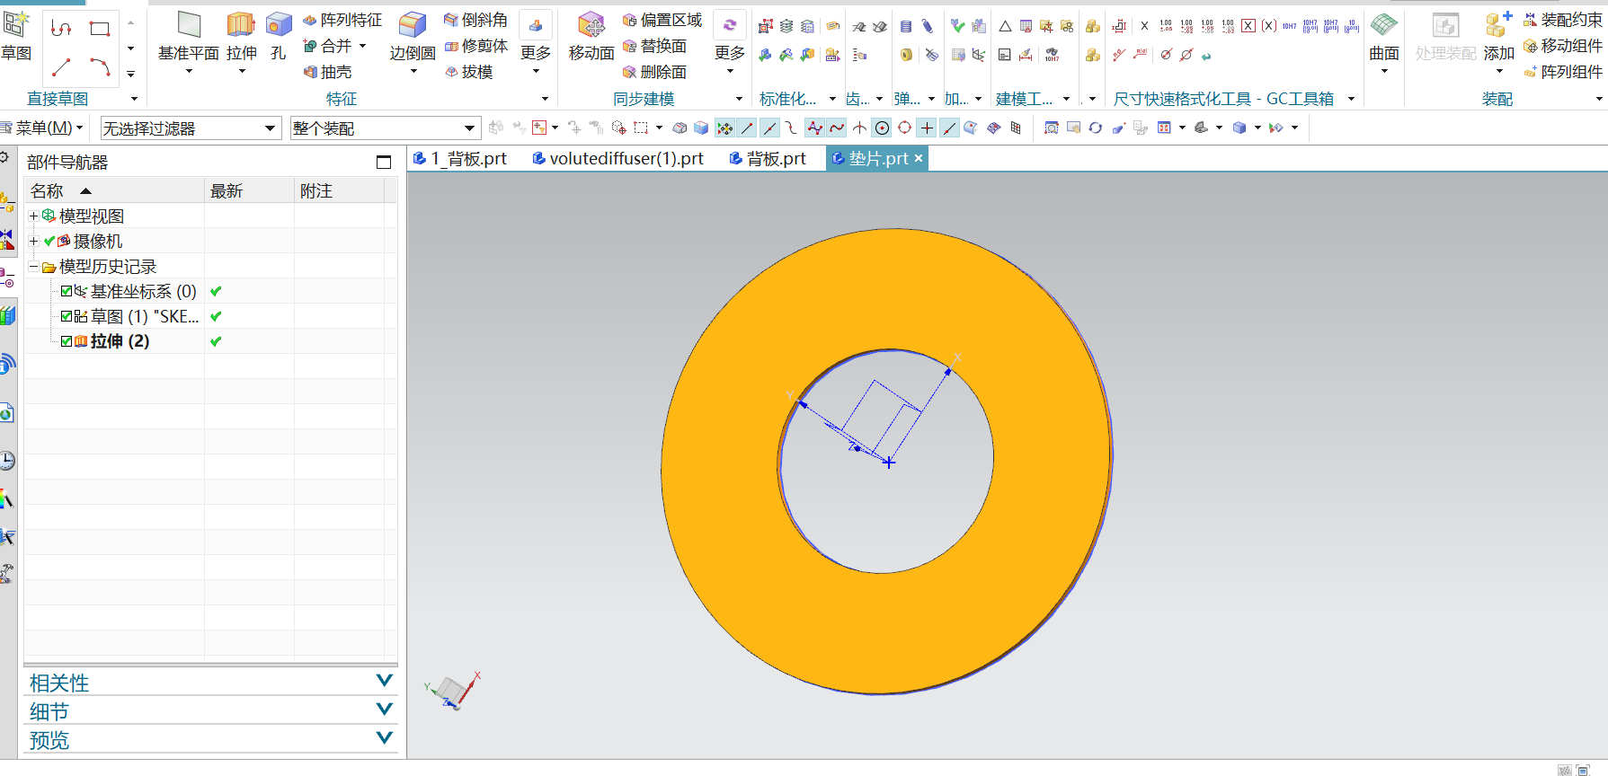This screenshot has width=1608, height=776.
Task: Close the 垫片.prt tab
Action: pyautogui.click(x=919, y=158)
